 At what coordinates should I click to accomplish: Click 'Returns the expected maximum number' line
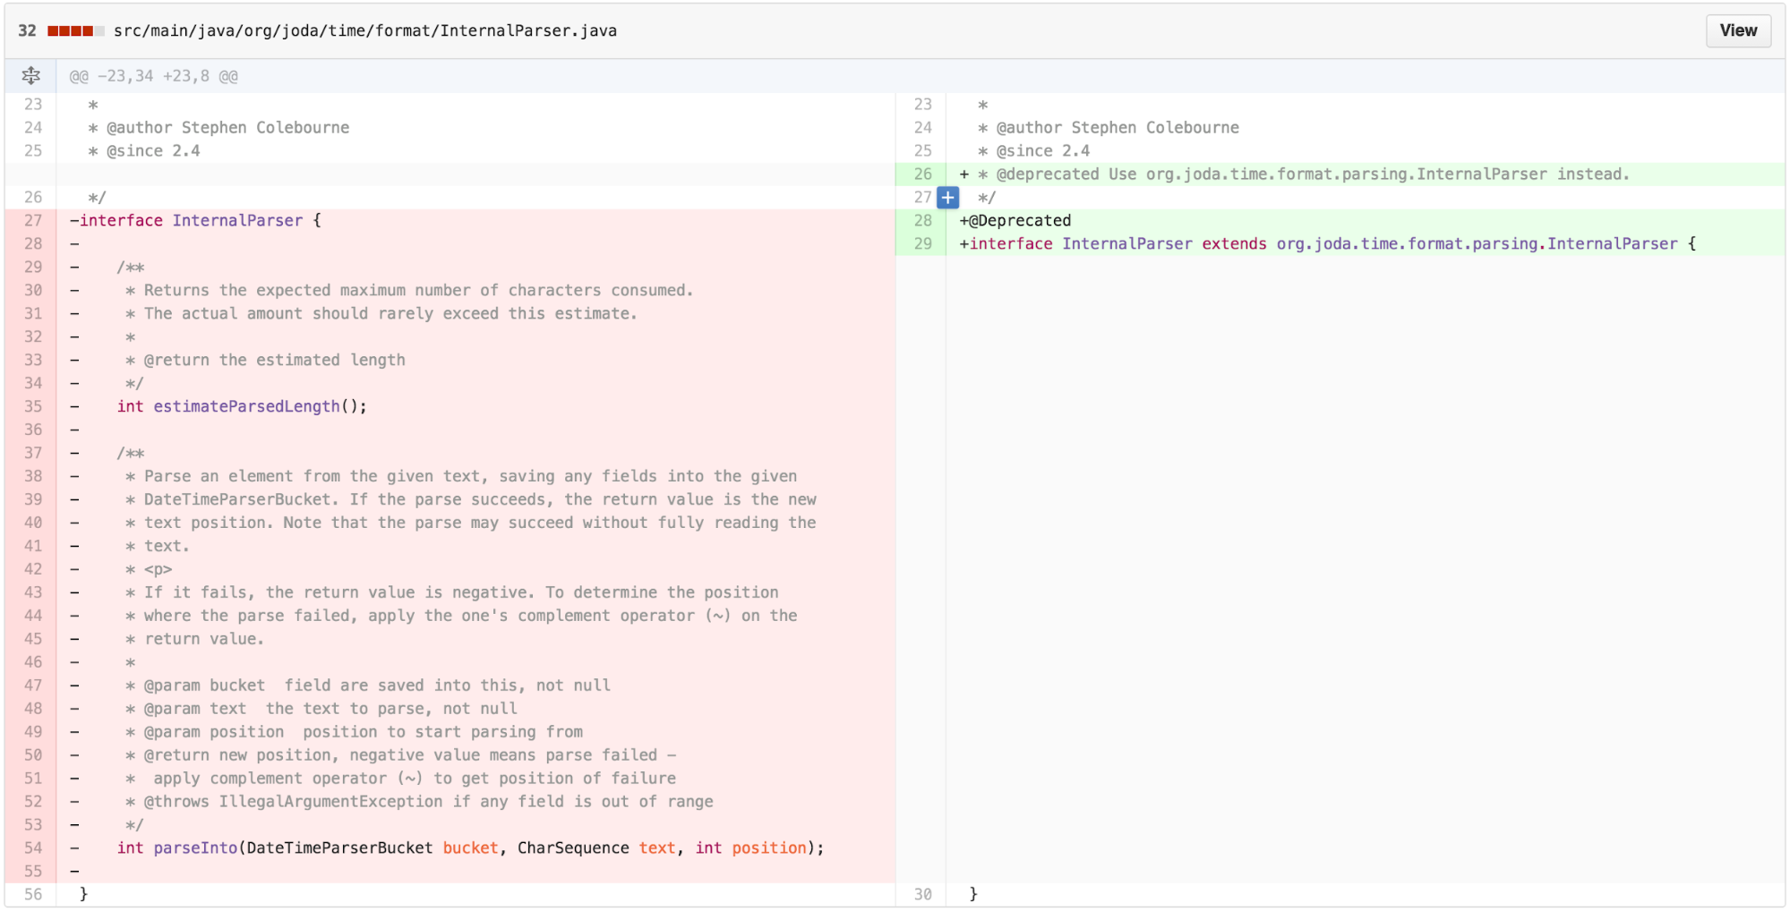coord(475,291)
